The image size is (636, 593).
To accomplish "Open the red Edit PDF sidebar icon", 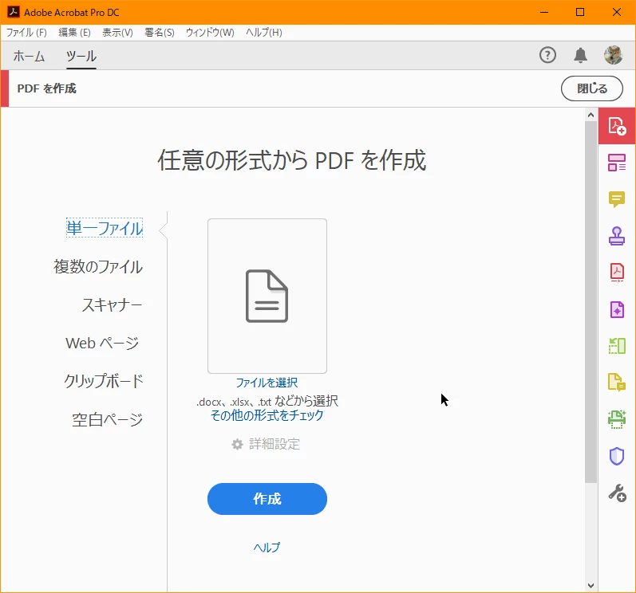I will pos(617,273).
